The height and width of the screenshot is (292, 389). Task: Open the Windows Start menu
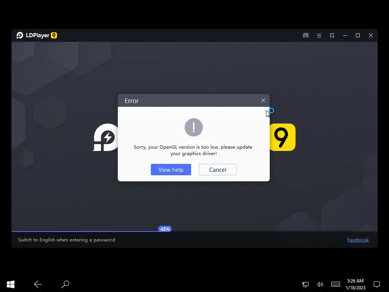coord(11,284)
